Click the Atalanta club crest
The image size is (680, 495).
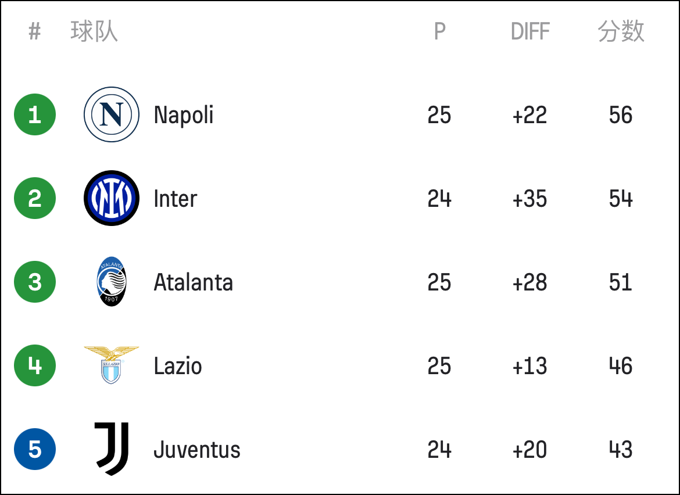click(112, 282)
